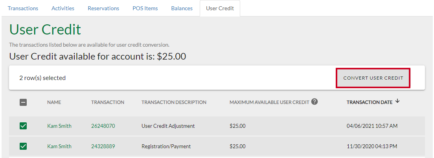Go to the Reservations tab
The image size is (434, 158).
click(x=103, y=8)
